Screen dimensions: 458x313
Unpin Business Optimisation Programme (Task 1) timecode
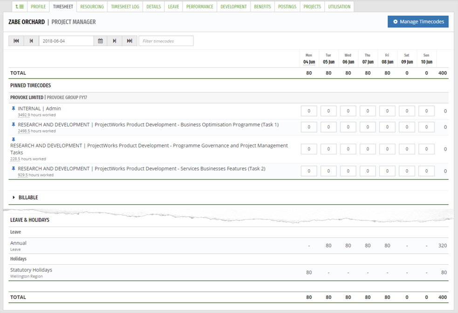pyautogui.click(x=13, y=125)
